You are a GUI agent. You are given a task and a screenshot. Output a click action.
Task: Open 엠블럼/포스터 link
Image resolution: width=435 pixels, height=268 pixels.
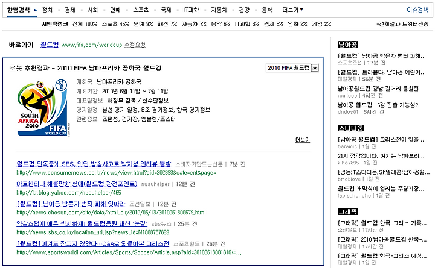click(158, 119)
